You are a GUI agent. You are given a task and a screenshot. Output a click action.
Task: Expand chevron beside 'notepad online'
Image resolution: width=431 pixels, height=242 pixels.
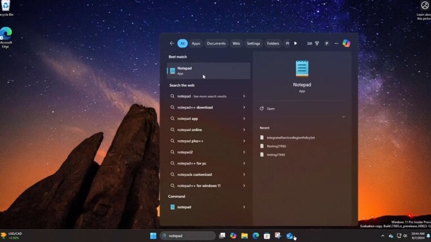click(244, 129)
